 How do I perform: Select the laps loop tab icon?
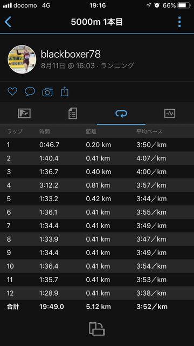point(121,114)
